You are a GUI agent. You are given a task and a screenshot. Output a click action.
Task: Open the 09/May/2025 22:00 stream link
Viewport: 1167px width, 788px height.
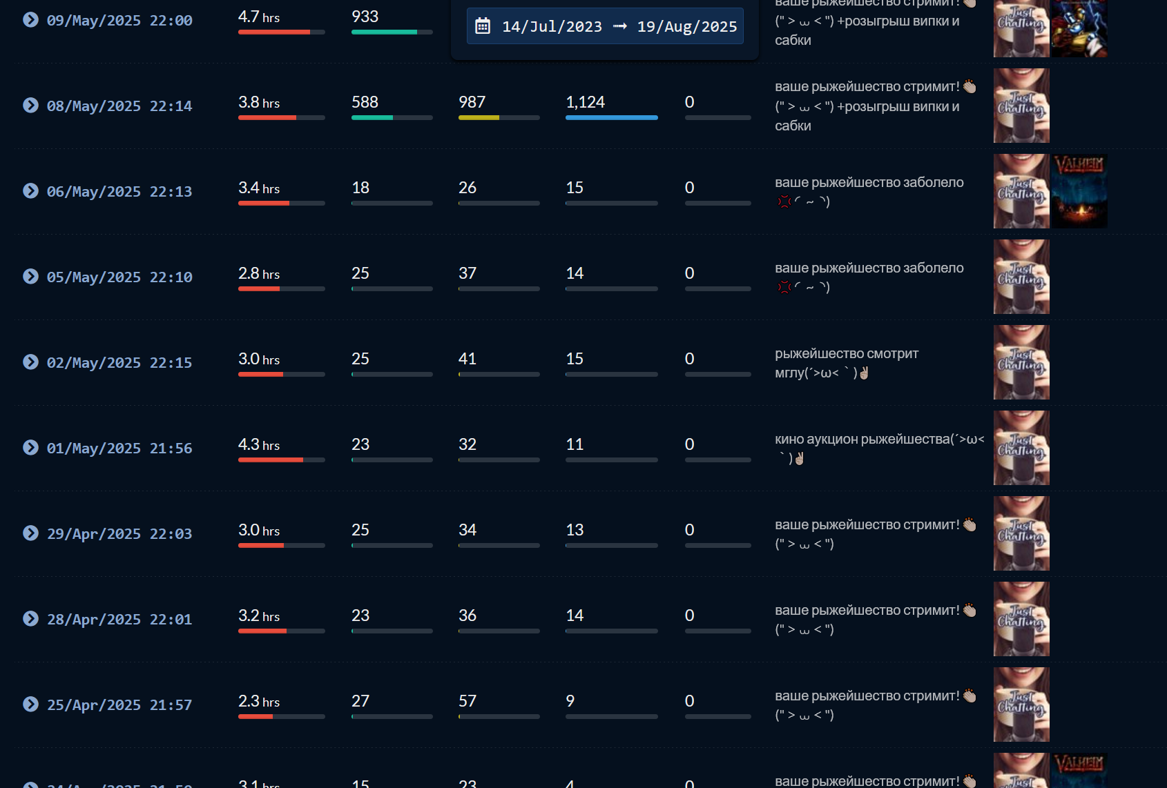[x=119, y=21]
